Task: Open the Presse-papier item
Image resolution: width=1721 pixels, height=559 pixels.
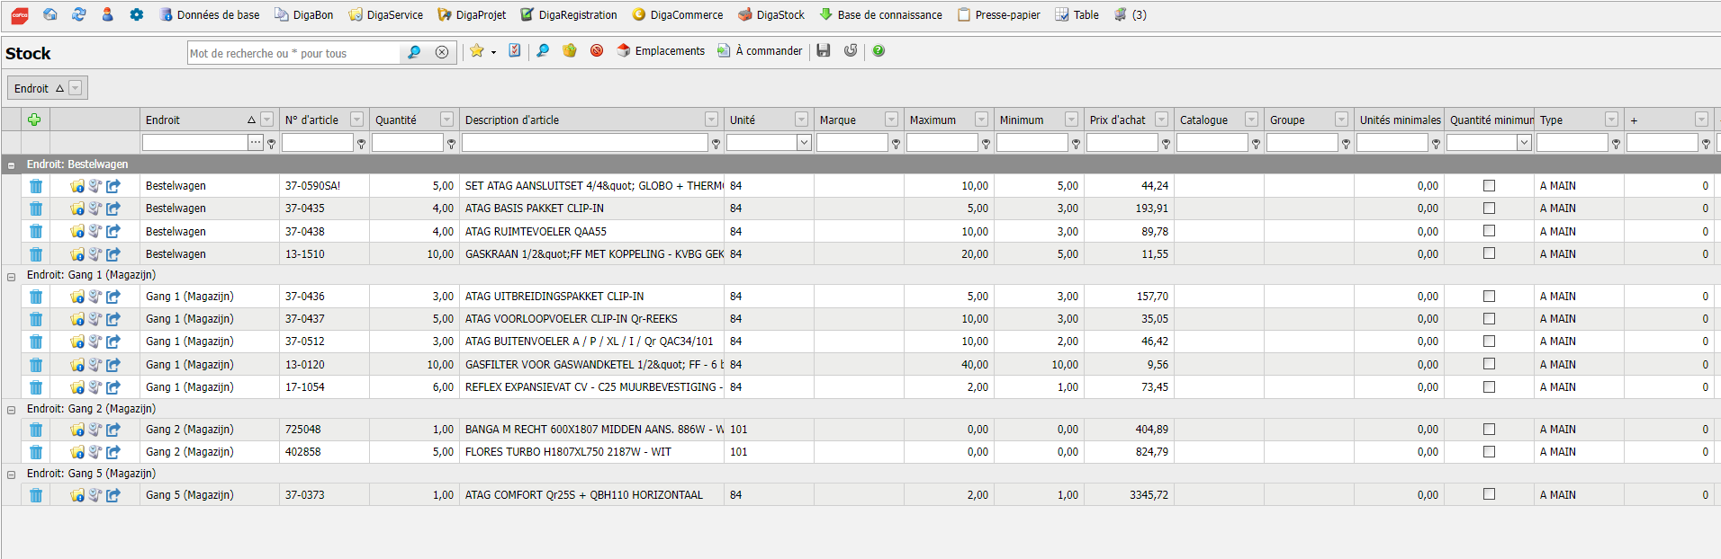Action: pos(999,14)
